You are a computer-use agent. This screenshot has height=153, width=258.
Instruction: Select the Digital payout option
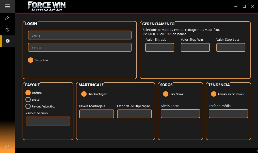(28, 100)
